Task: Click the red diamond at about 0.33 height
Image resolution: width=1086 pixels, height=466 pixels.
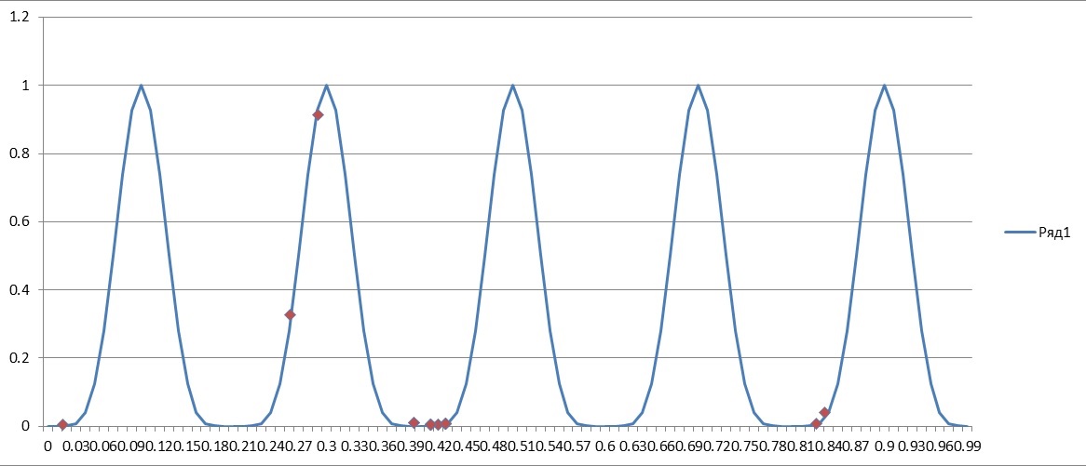Action: click(290, 314)
